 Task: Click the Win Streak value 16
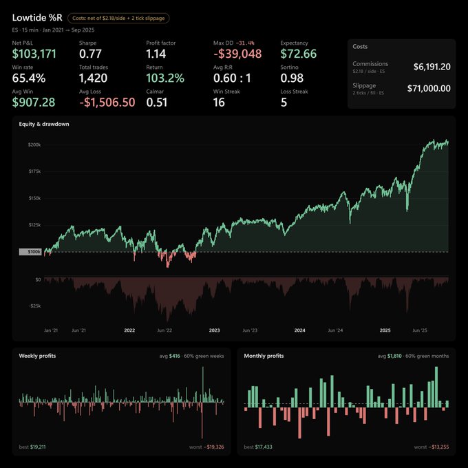pos(219,103)
